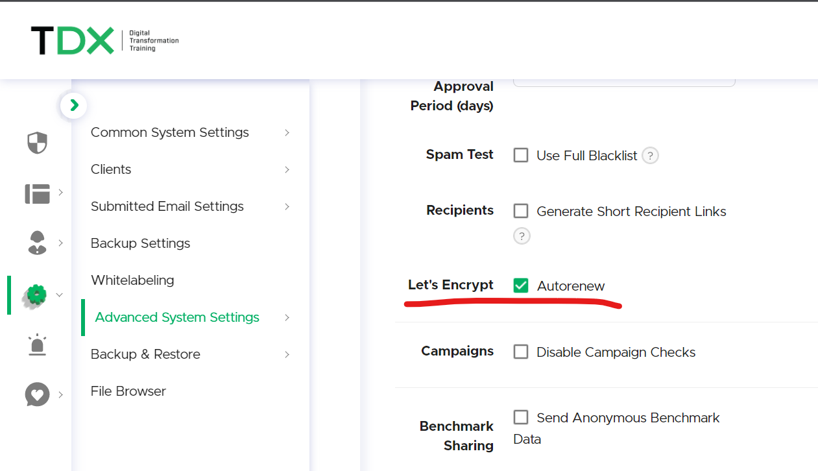The height and width of the screenshot is (471, 818).
Task: Click help icon under Generate Short Recipient Links
Action: (x=522, y=235)
